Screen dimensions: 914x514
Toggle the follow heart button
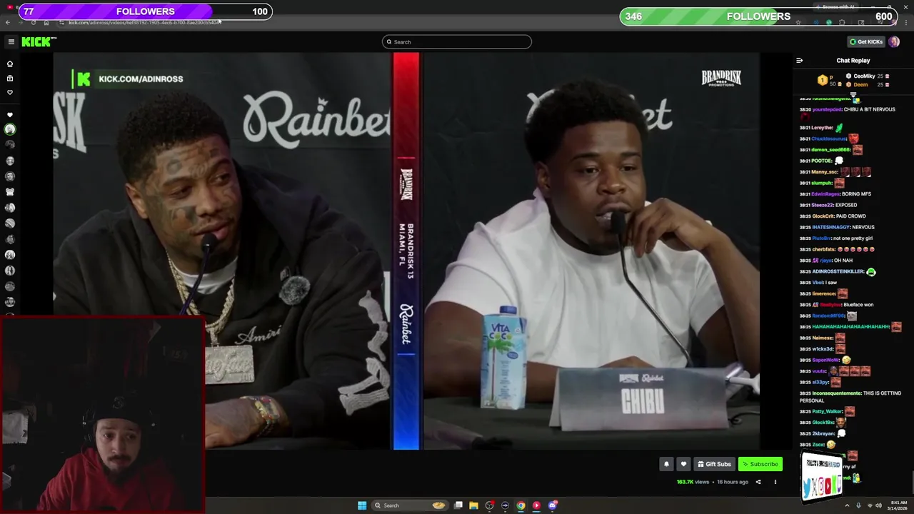tap(683, 464)
